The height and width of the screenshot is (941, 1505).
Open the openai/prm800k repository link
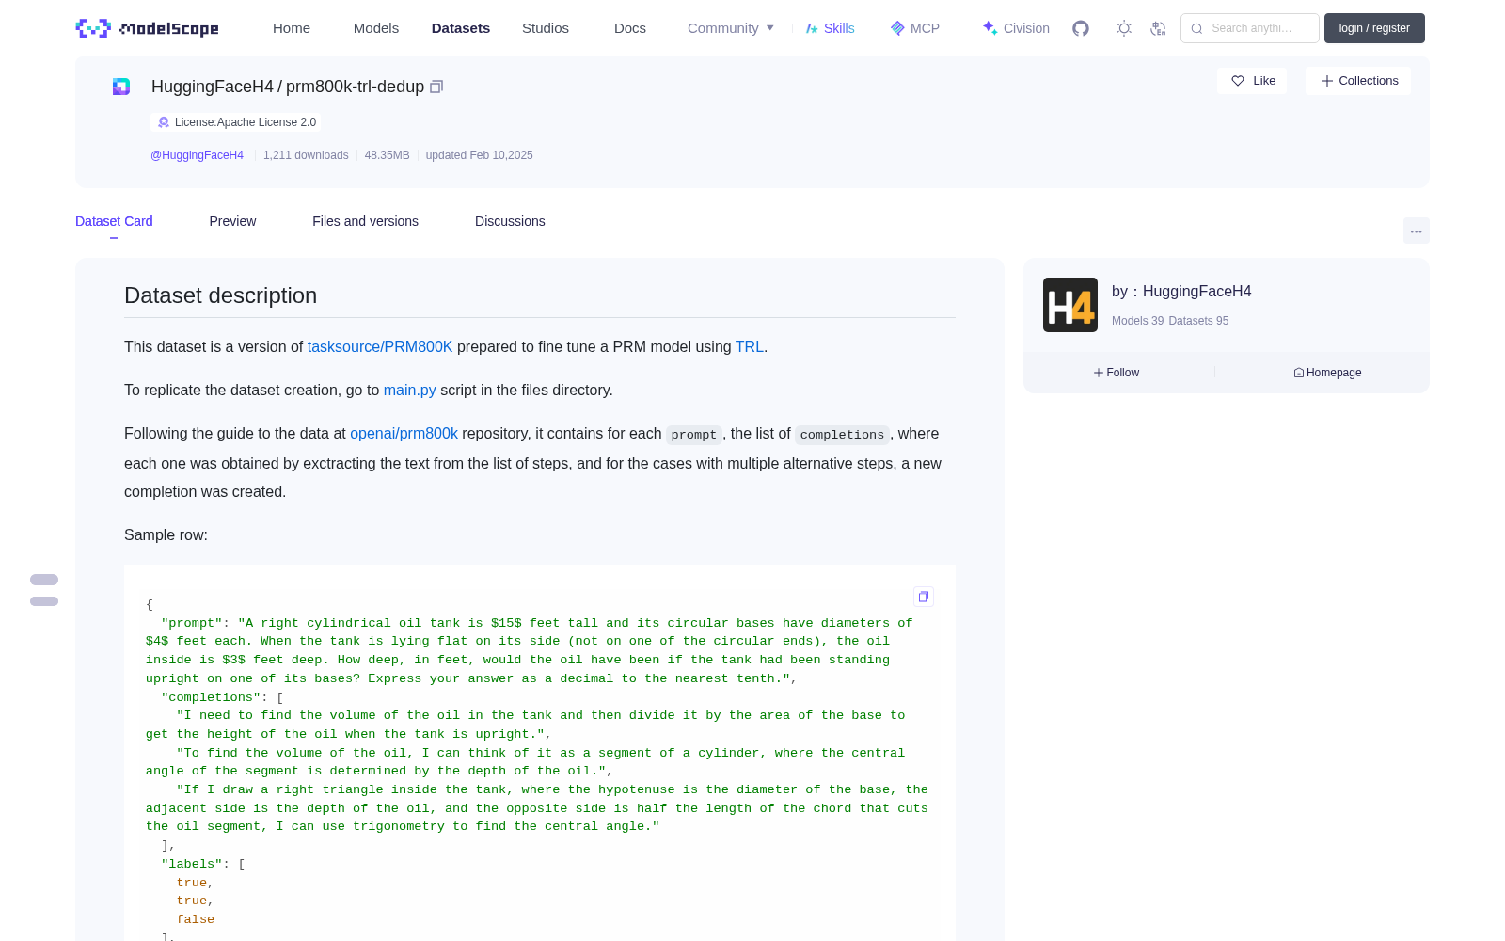click(404, 433)
